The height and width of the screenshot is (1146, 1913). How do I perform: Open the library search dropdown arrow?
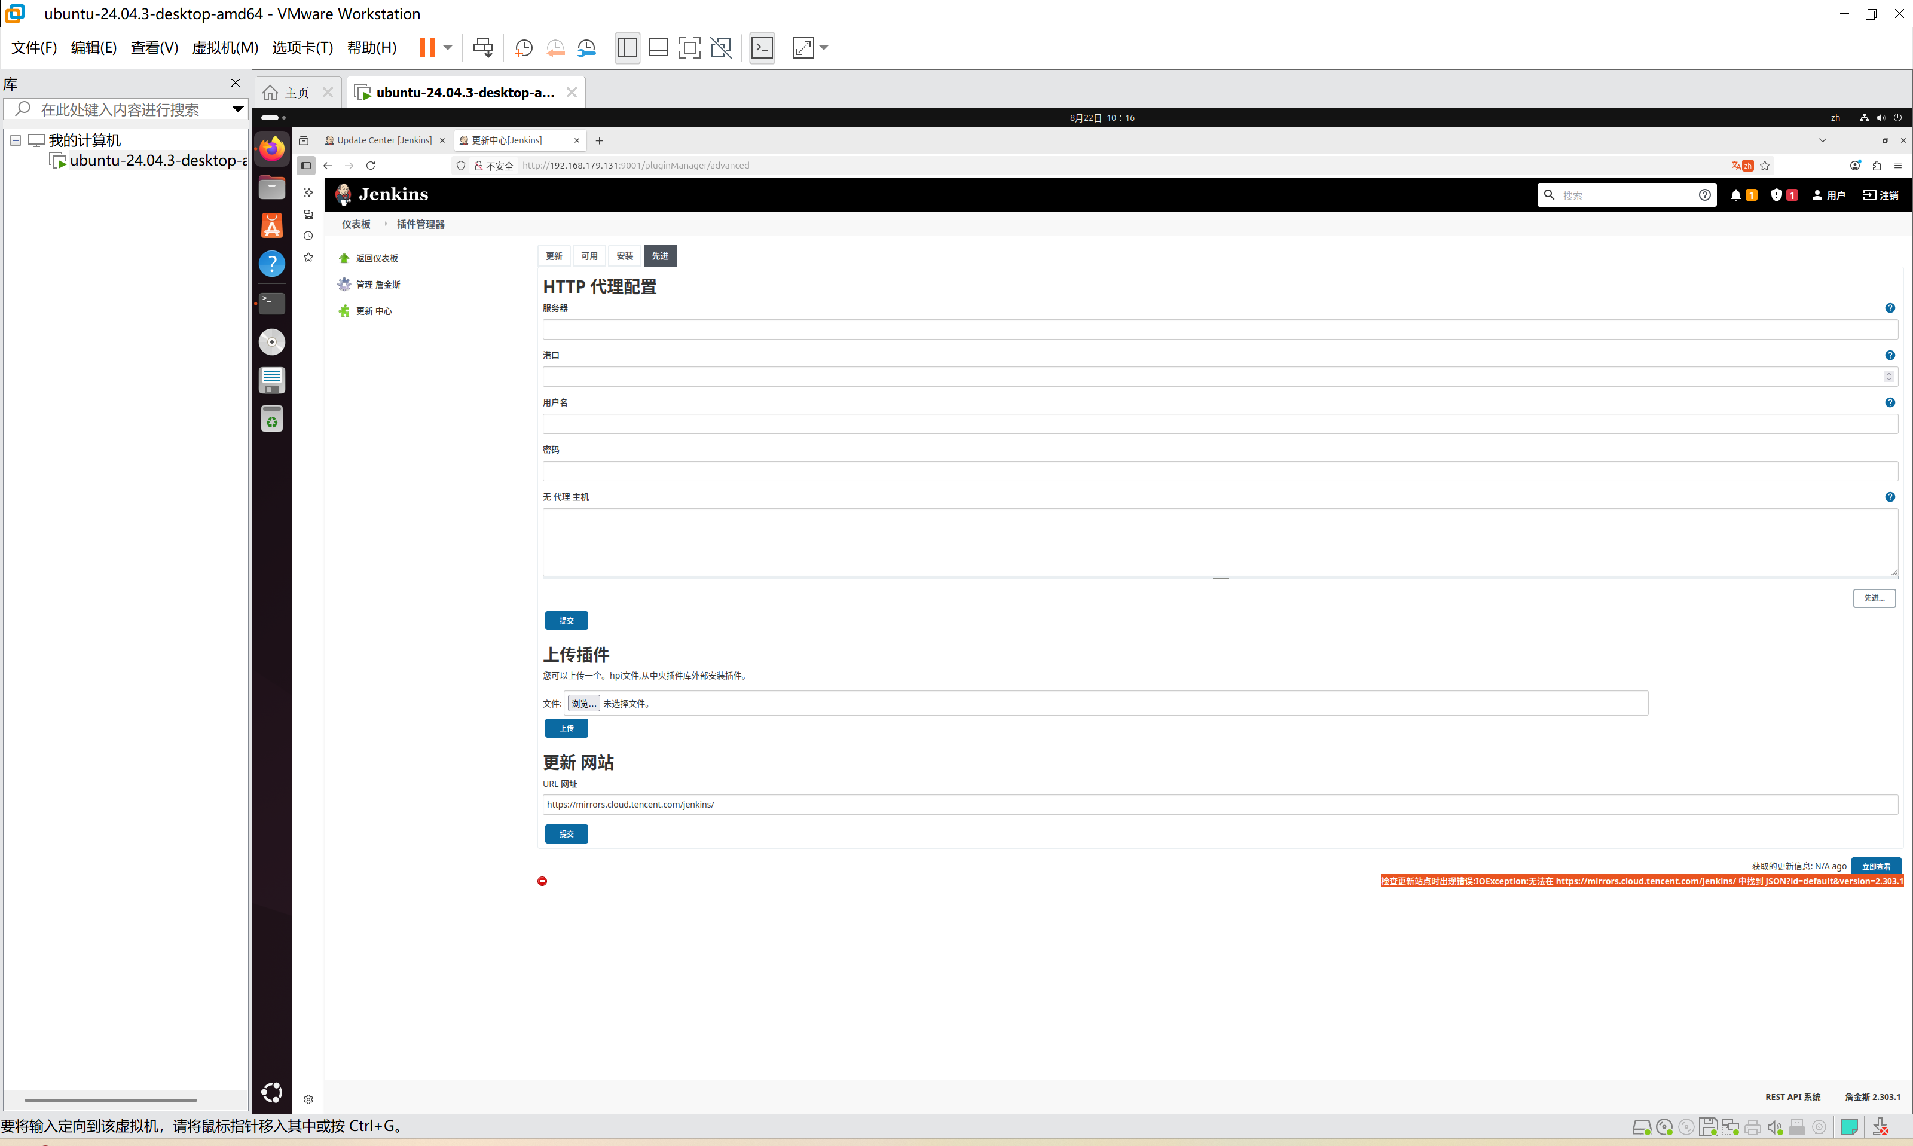coord(238,109)
